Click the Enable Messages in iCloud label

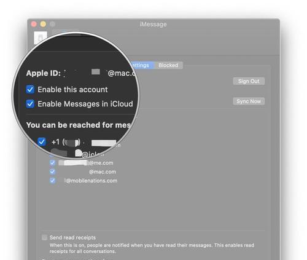pyautogui.click(x=85, y=104)
